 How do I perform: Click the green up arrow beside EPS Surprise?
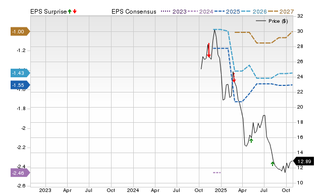pos(70,11)
